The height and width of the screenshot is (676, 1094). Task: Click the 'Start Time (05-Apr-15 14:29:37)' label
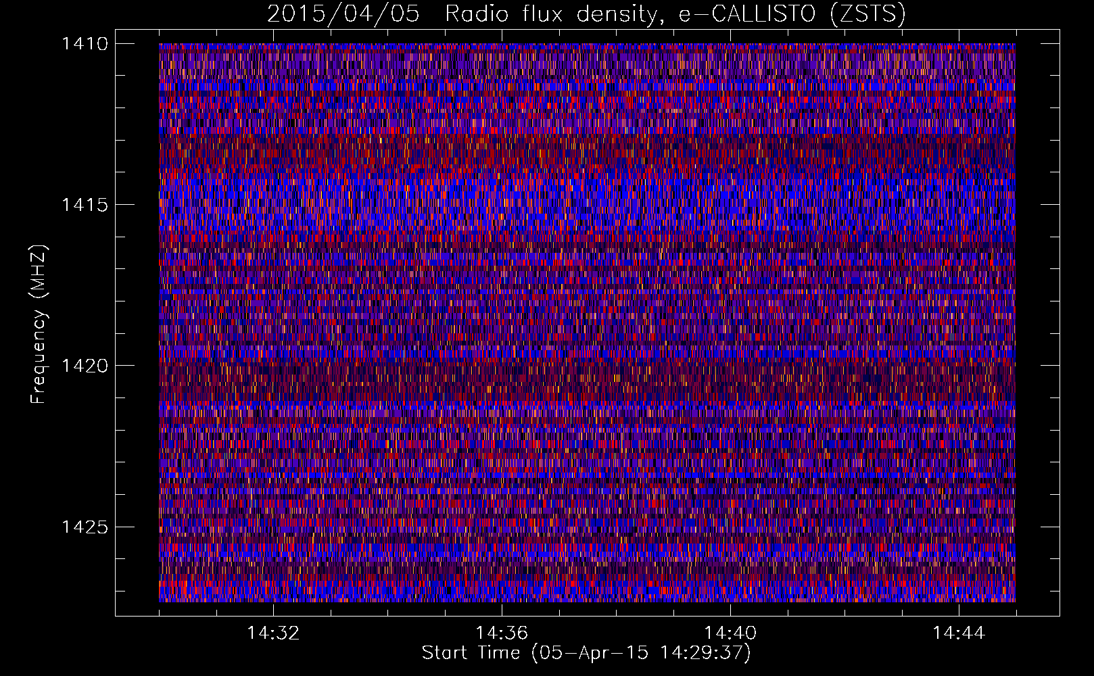click(x=586, y=653)
